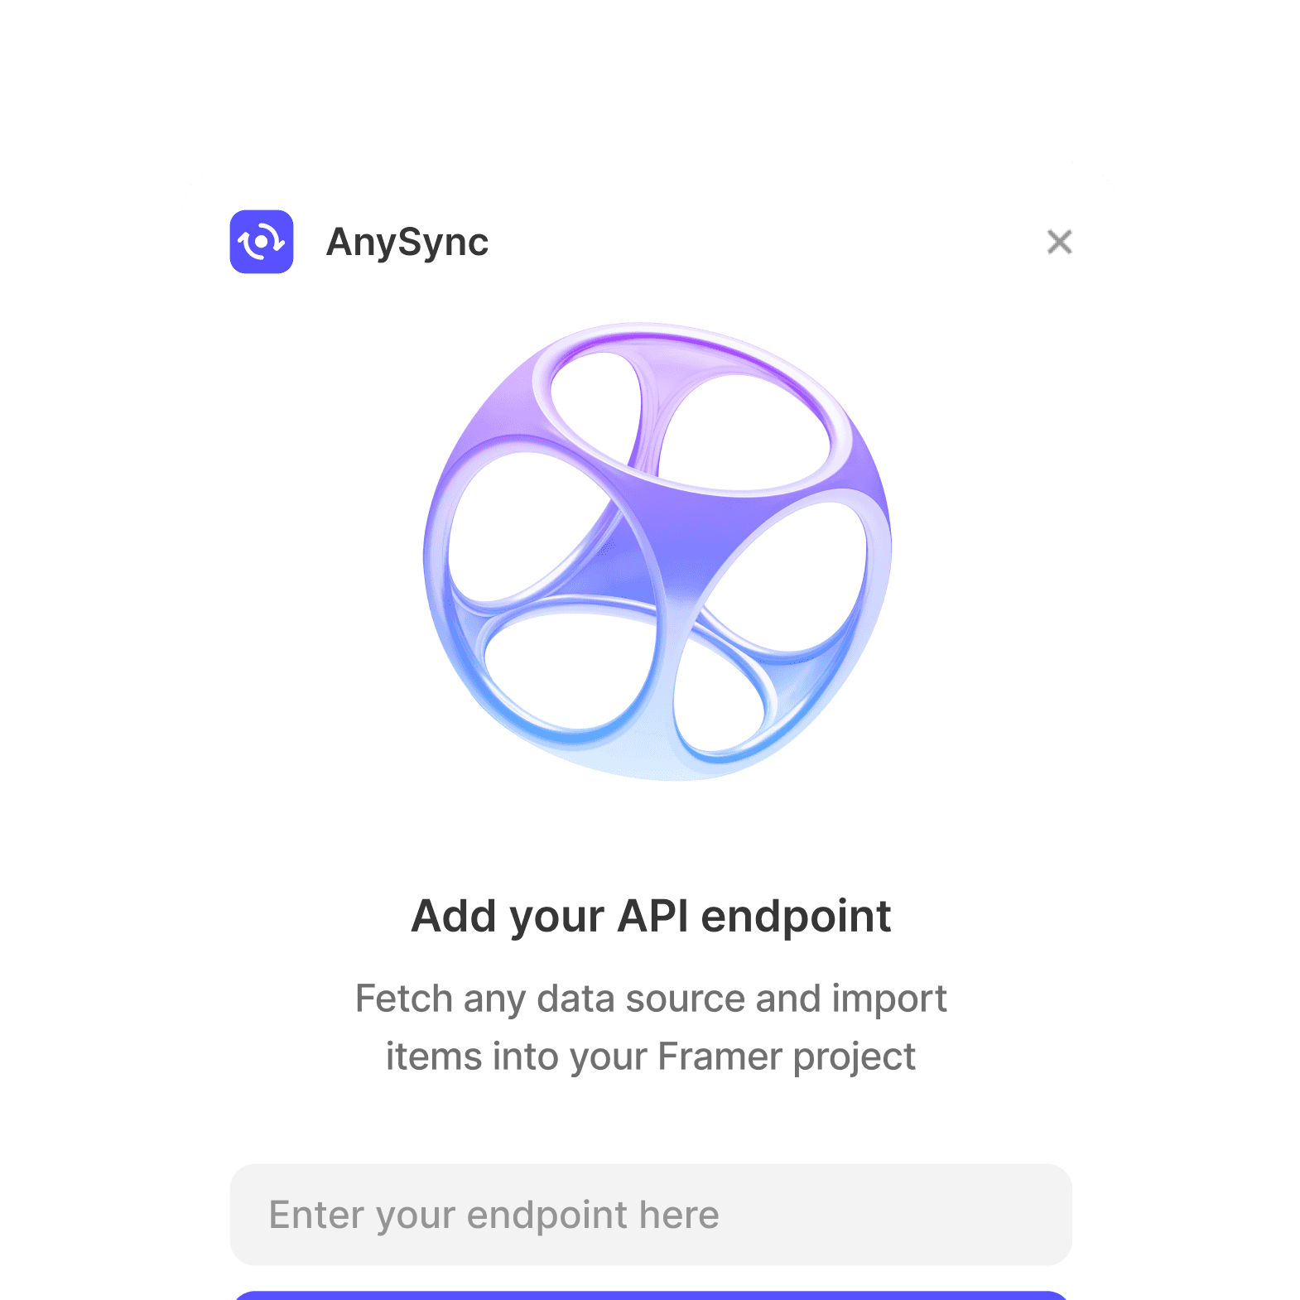Select the circular arrows inside the logo
The width and height of the screenshot is (1300, 1300).
(x=262, y=242)
